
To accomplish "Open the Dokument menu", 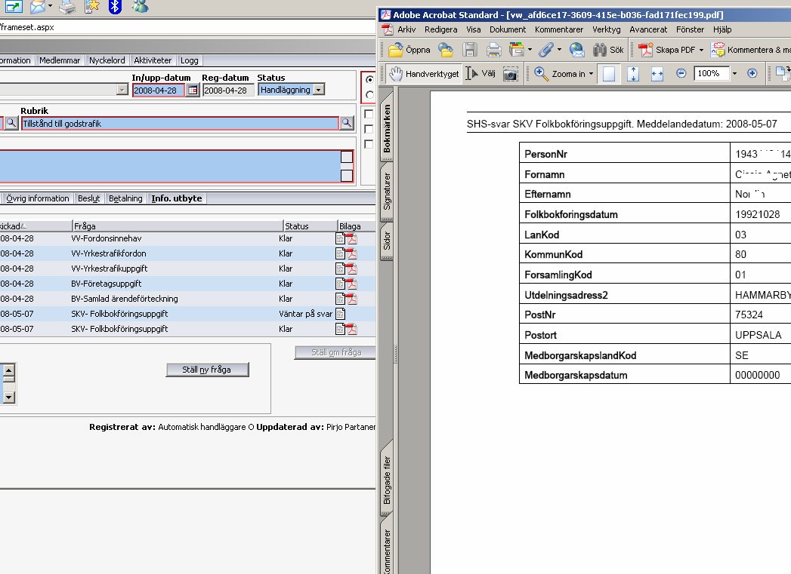I will (508, 29).
